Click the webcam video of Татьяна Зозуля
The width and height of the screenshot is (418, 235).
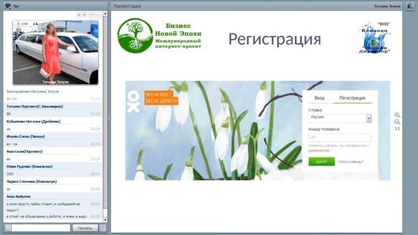[x=56, y=52]
